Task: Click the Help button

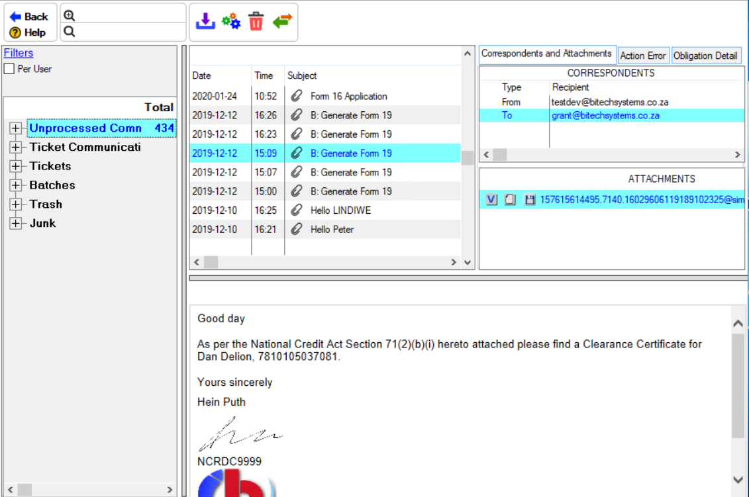Action: tap(28, 32)
